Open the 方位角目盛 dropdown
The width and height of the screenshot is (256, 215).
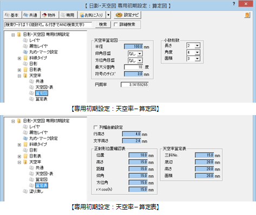pyautogui.click(x=140, y=60)
